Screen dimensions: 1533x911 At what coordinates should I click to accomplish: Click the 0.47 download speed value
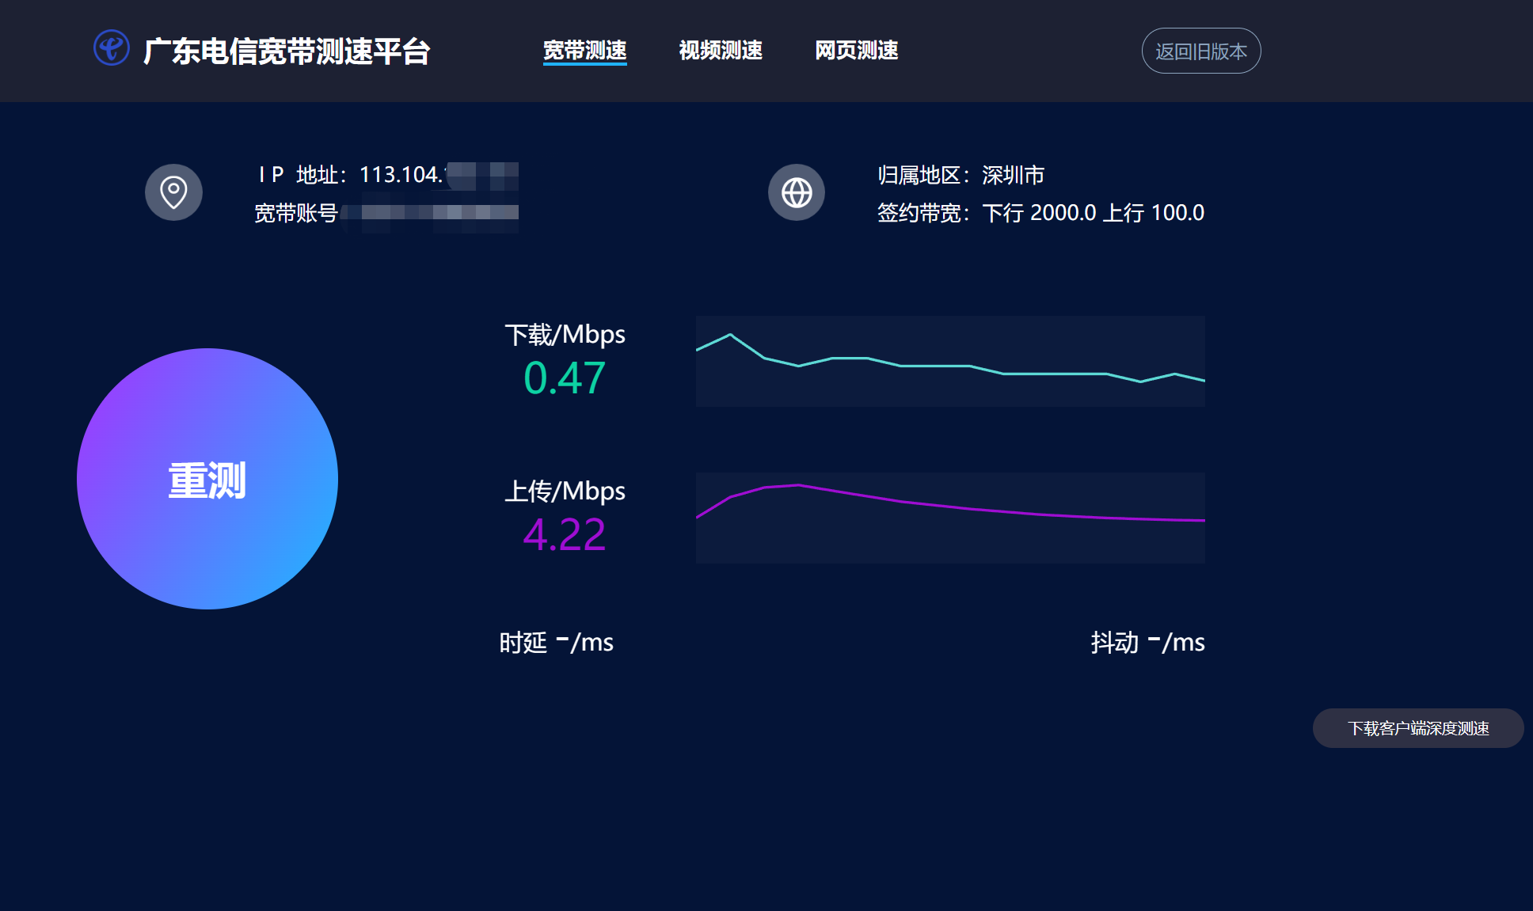pyautogui.click(x=565, y=378)
